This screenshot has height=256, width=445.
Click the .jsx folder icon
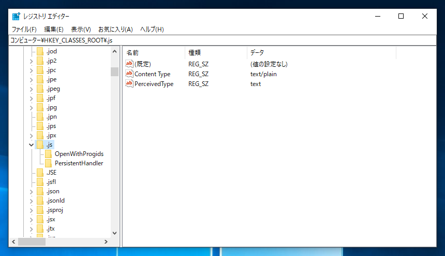pyautogui.click(x=40, y=220)
